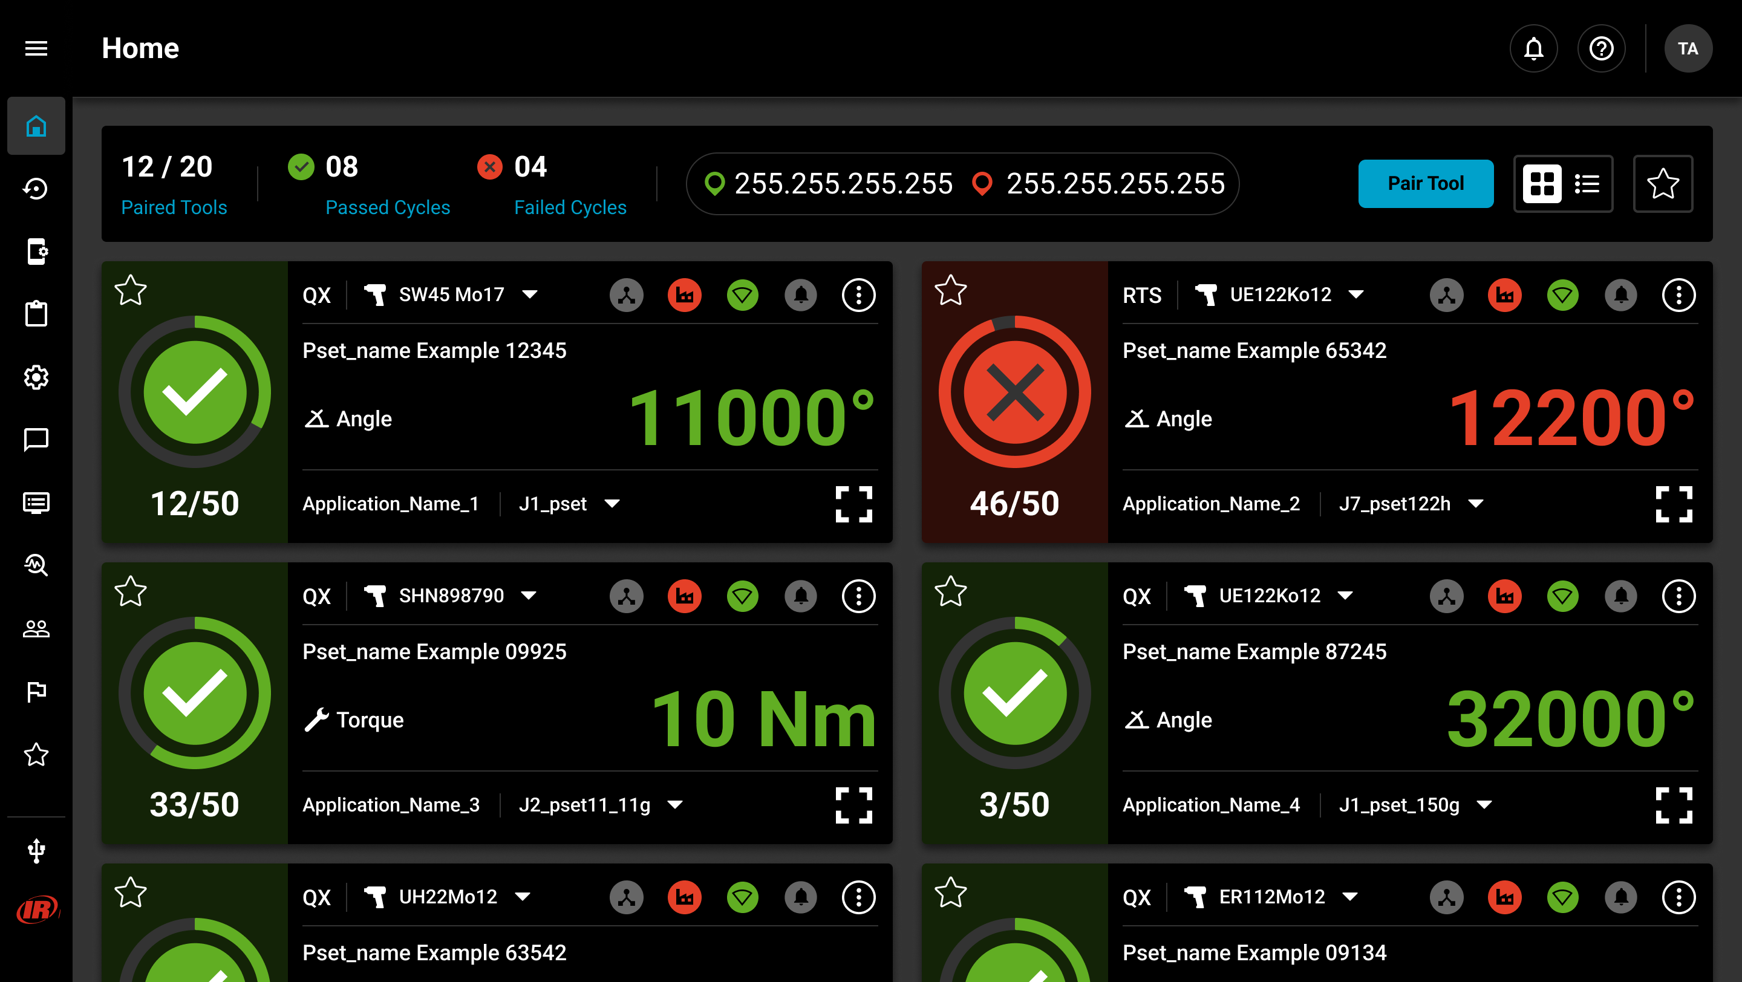Open the diagnostics search sidebar icon

36,565
